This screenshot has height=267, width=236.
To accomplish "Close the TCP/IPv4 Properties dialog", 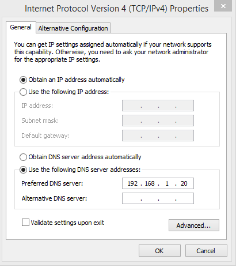I will (x=223, y=6).
